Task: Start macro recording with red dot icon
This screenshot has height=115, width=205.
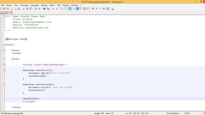Action: tap(93, 9)
